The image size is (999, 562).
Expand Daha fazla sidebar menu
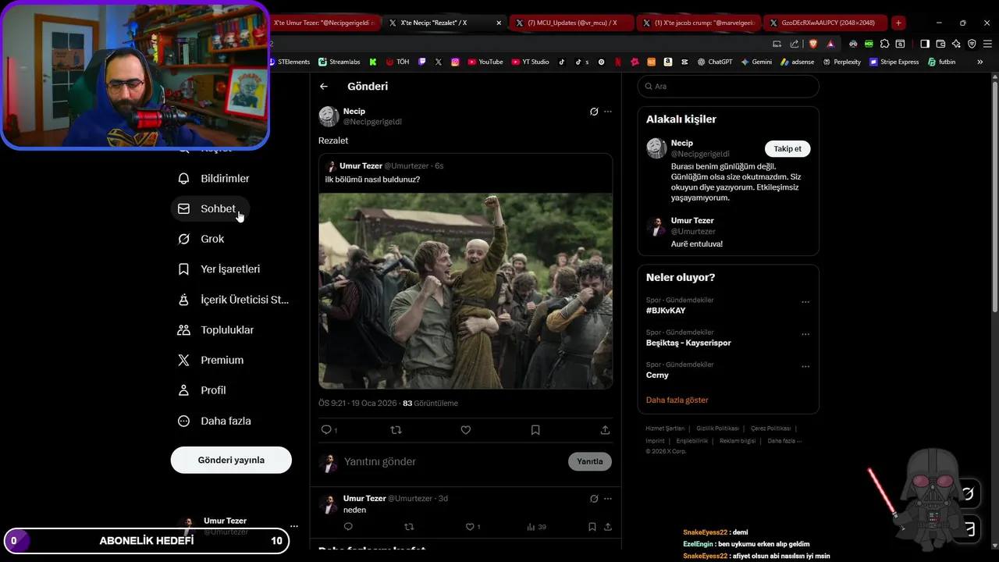pyautogui.click(x=215, y=421)
